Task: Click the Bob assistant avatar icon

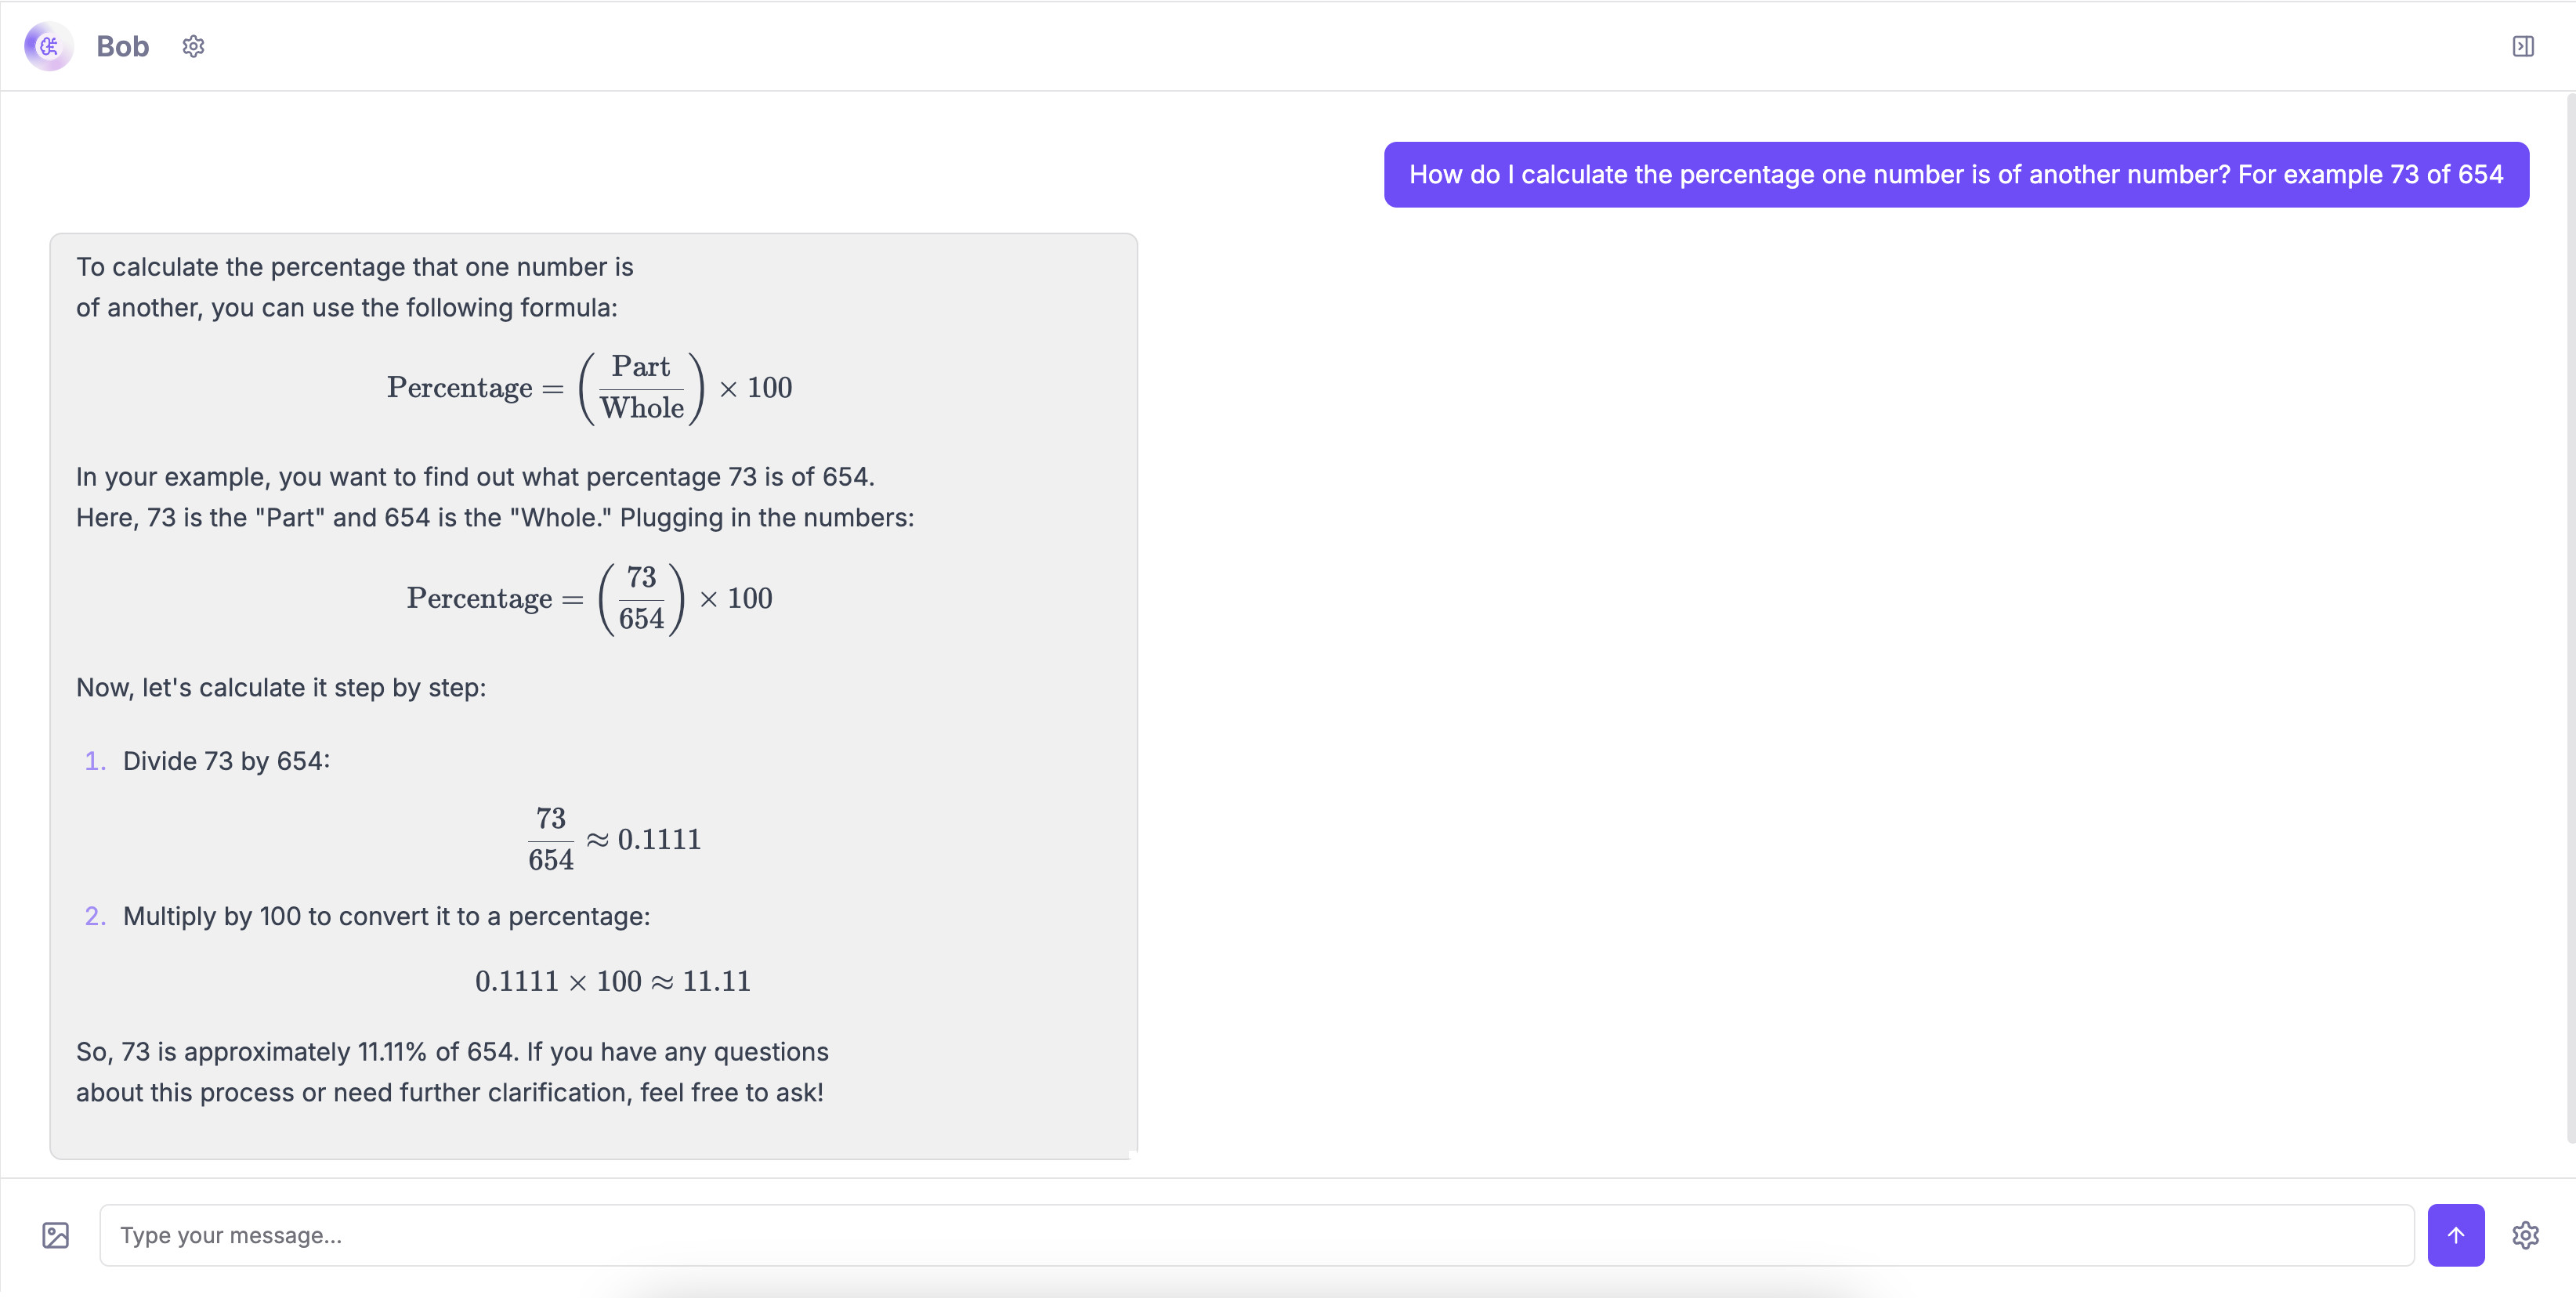Action: point(48,46)
